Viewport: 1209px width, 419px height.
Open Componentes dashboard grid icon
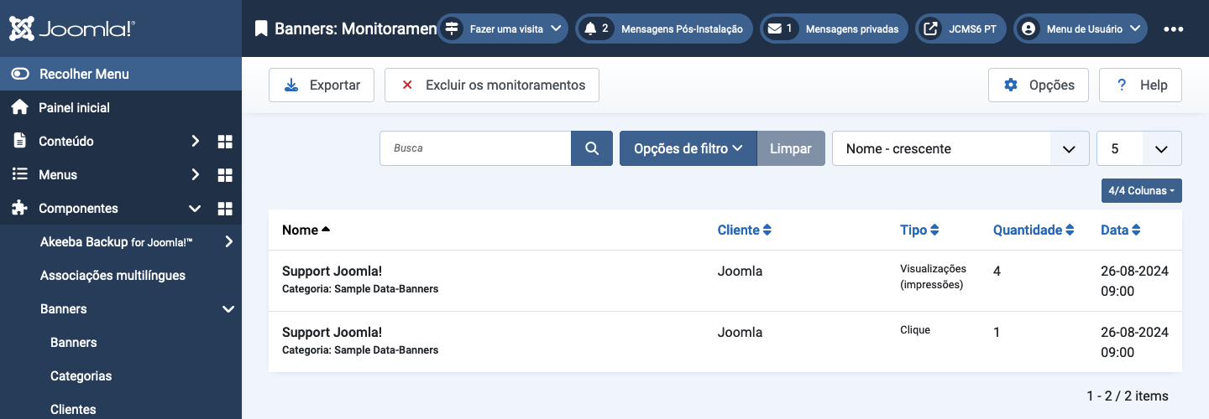click(225, 208)
